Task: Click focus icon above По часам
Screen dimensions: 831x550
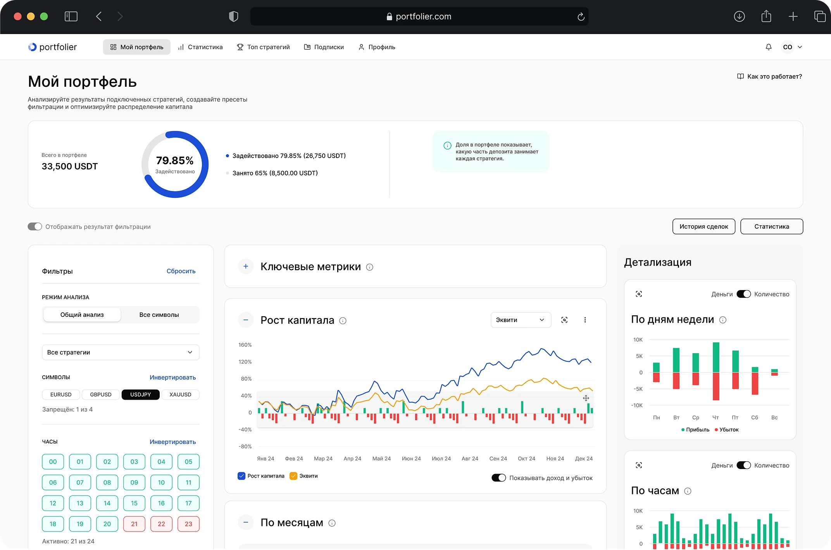Action: tap(639, 465)
